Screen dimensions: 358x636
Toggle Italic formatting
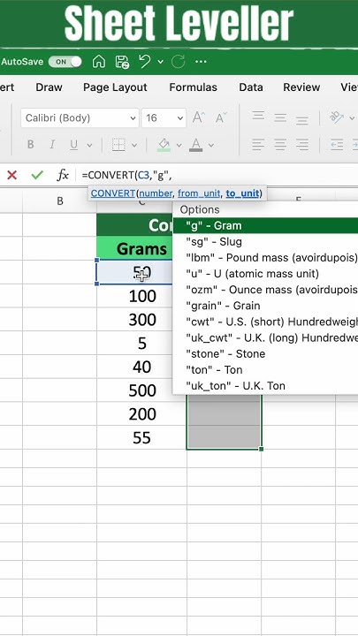[52, 144]
